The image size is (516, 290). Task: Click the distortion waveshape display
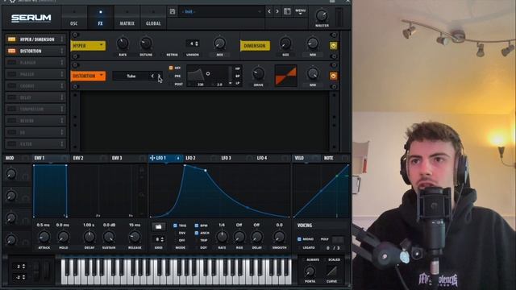(x=285, y=76)
